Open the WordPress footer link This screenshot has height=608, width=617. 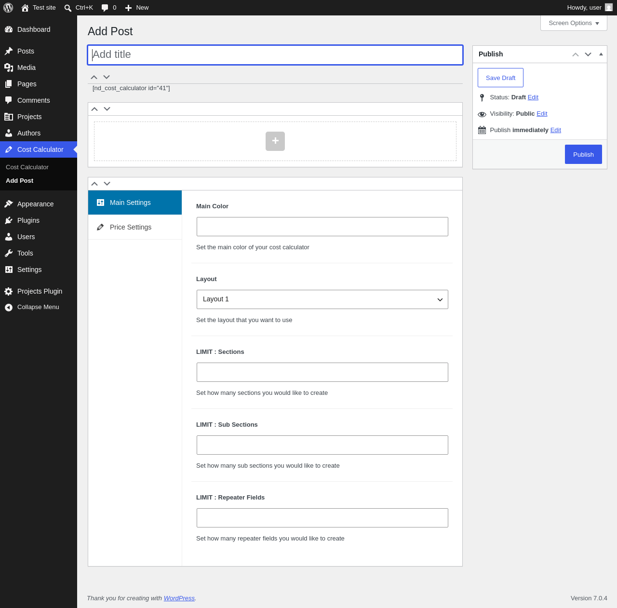click(179, 598)
